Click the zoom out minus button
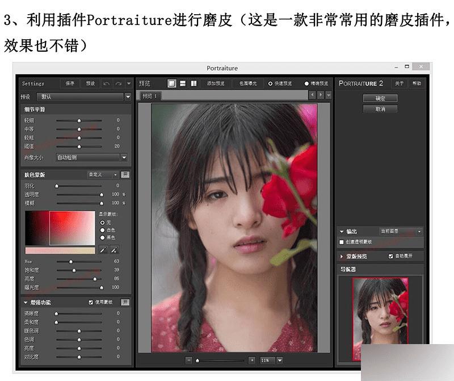Screen dimensions: 454x381 click(x=189, y=360)
